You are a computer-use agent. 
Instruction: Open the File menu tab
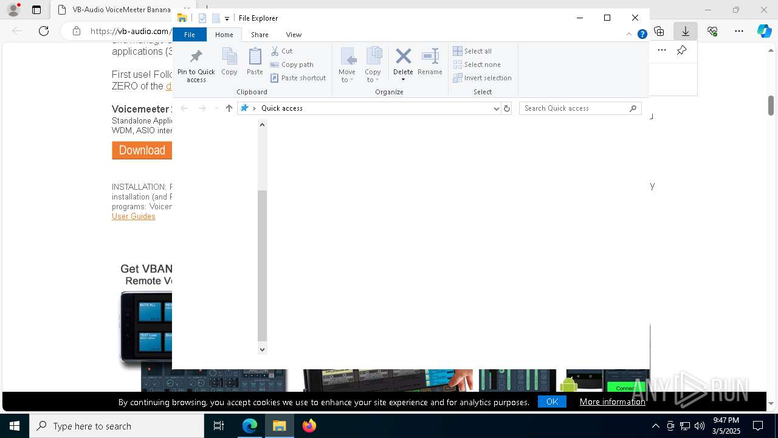point(190,35)
